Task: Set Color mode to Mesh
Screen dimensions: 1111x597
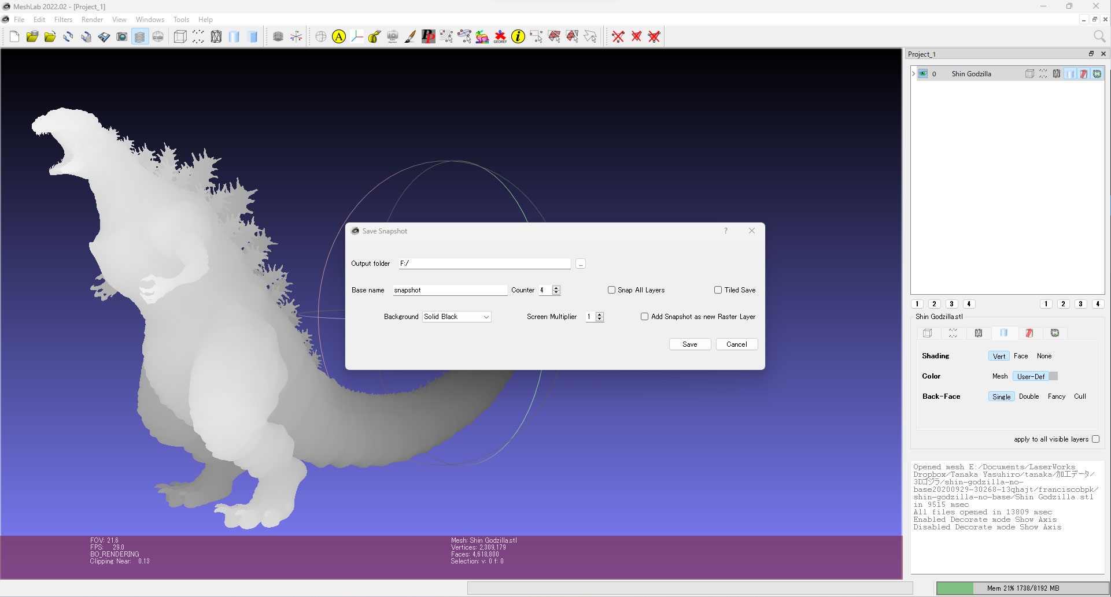Action: (x=1000, y=376)
